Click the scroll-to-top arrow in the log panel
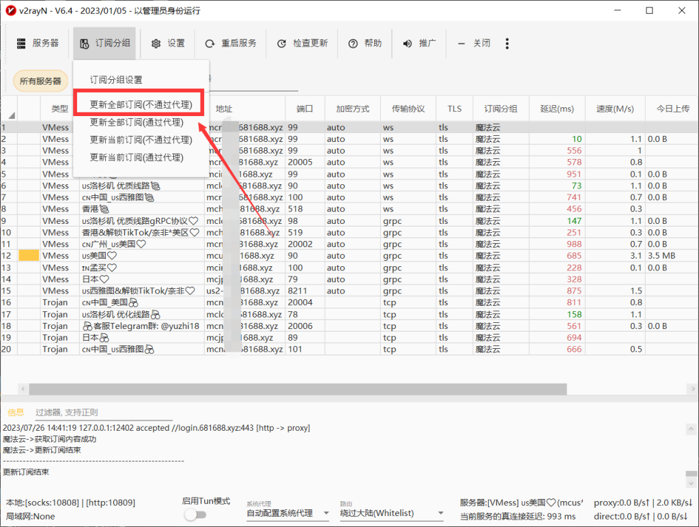This screenshot has width=699, height=527. 689,429
